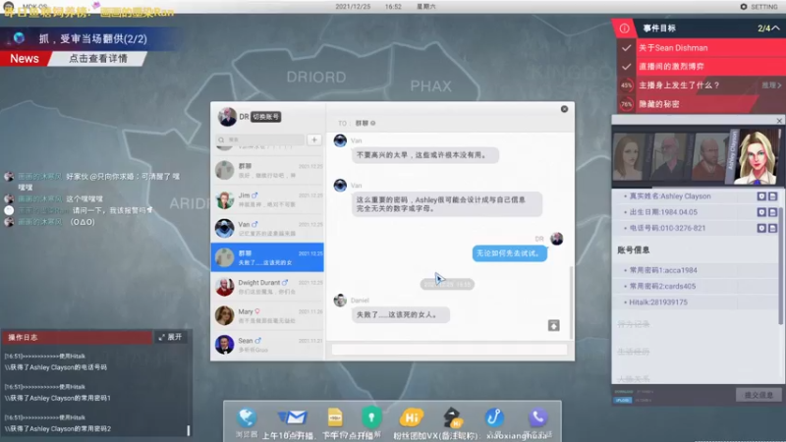The height and width of the screenshot is (442, 786).
Task: Click the small icon after 群聊 in TO header
Action: [373, 124]
